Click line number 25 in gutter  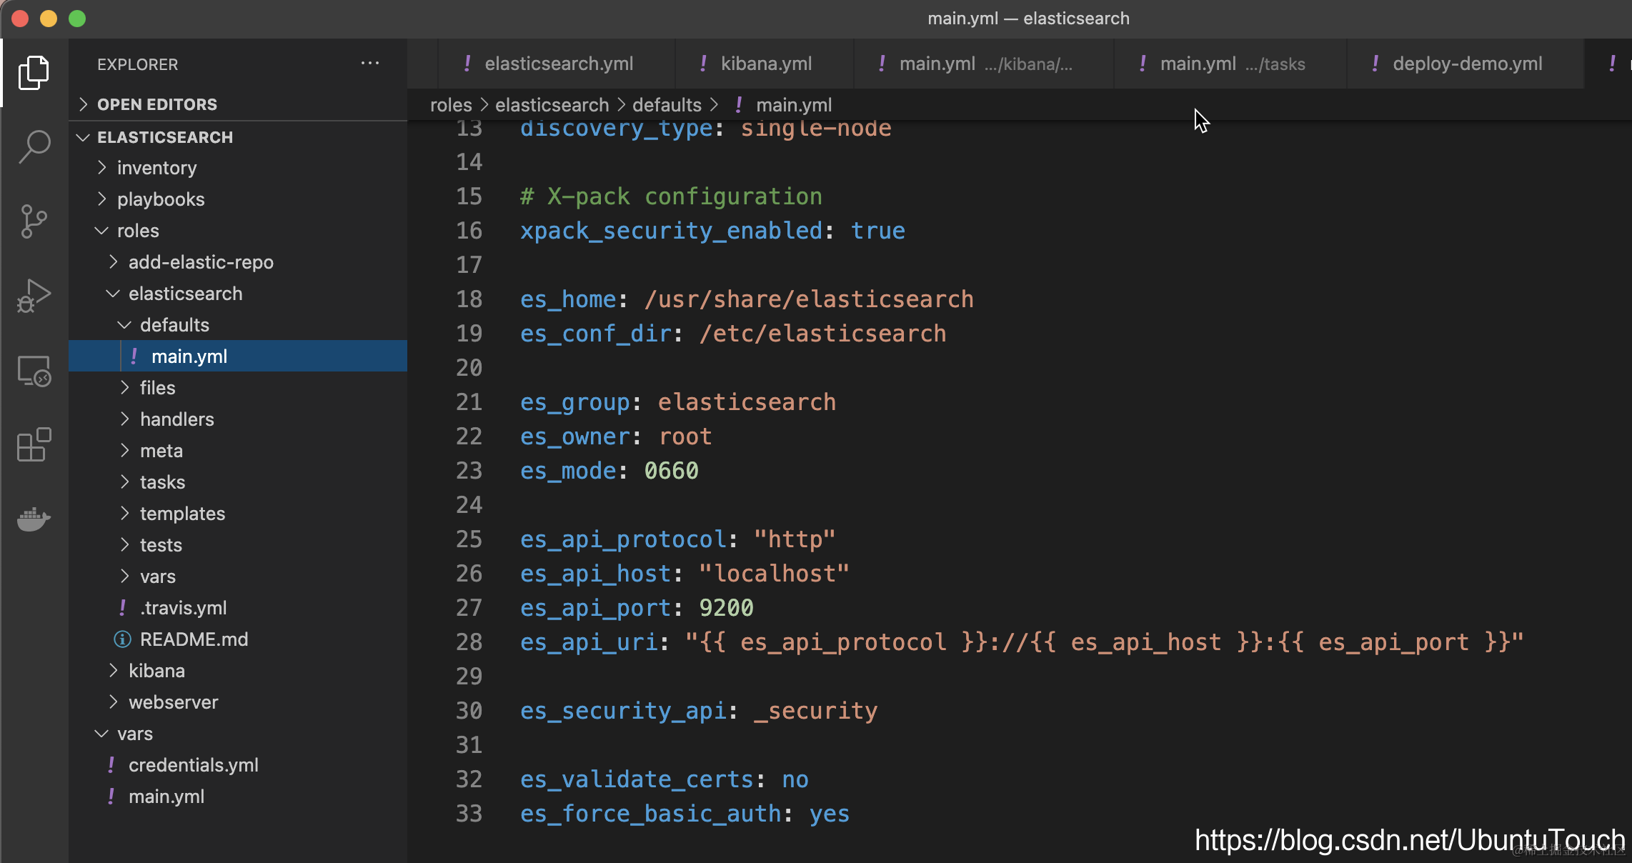coord(469,539)
